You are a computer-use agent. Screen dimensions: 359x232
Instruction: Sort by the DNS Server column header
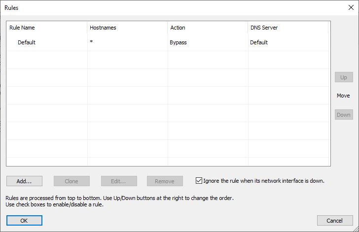pos(288,28)
